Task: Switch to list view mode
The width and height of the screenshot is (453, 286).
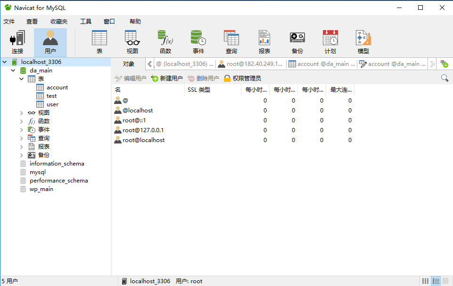Action: tap(436, 281)
